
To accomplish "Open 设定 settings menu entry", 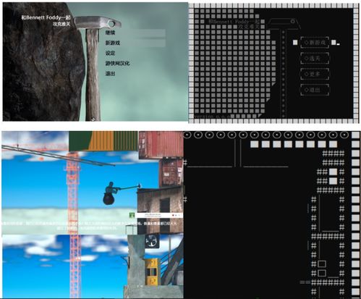I will [110, 53].
